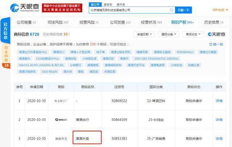Select the 滴滴出租车司机 trademark tag
This screenshot has height=147, width=232.
(121, 52)
